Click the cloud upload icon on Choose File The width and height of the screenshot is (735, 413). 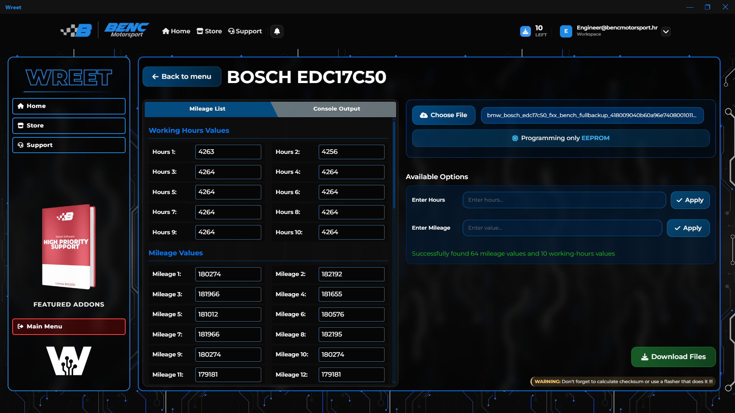[424, 115]
